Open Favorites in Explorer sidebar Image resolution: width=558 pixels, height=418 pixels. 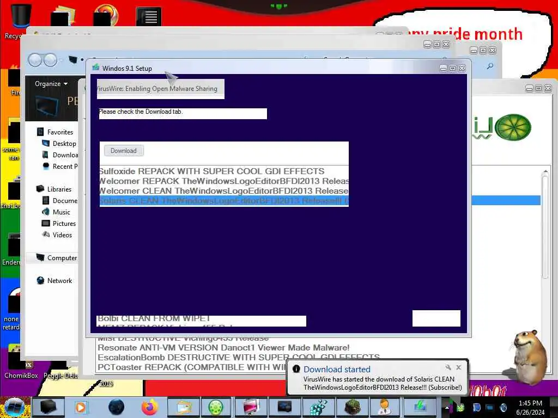(x=55, y=132)
